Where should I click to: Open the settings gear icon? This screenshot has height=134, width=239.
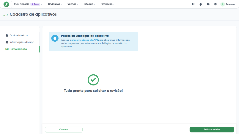[215, 4]
